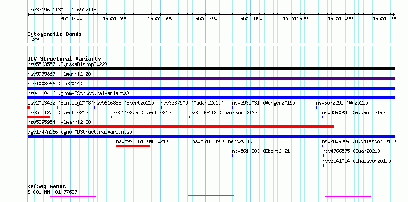Viewport: 408px width, 202px height.
Task: Click ruler position 196511600
Action: 160,18
